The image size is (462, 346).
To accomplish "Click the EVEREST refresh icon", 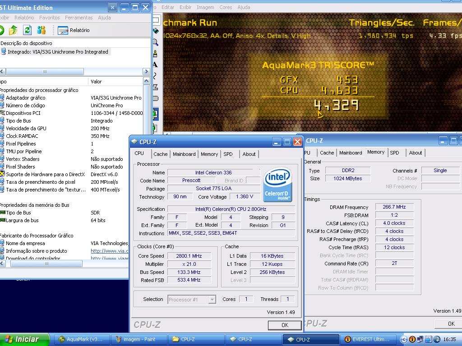I will [27, 30].
